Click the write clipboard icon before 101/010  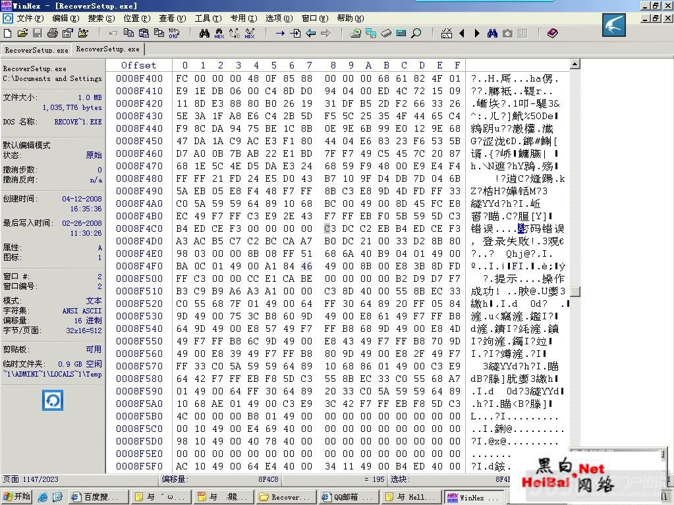(x=159, y=33)
